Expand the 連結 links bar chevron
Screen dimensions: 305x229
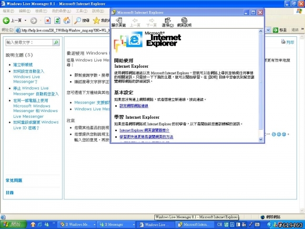[x=303, y=29]
